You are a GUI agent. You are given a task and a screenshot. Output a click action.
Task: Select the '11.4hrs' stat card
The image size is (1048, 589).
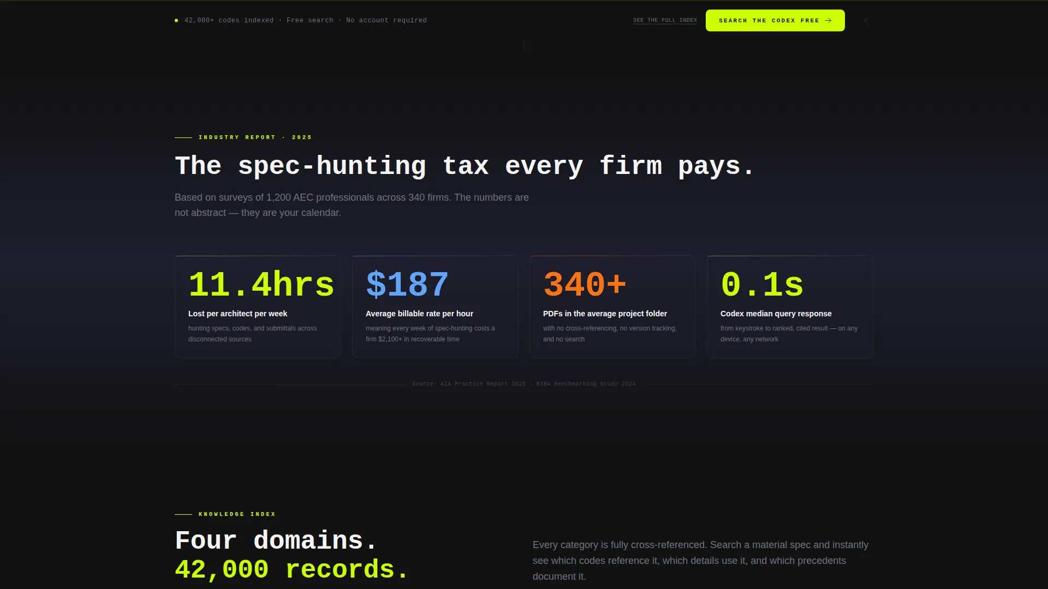[258, 306]
